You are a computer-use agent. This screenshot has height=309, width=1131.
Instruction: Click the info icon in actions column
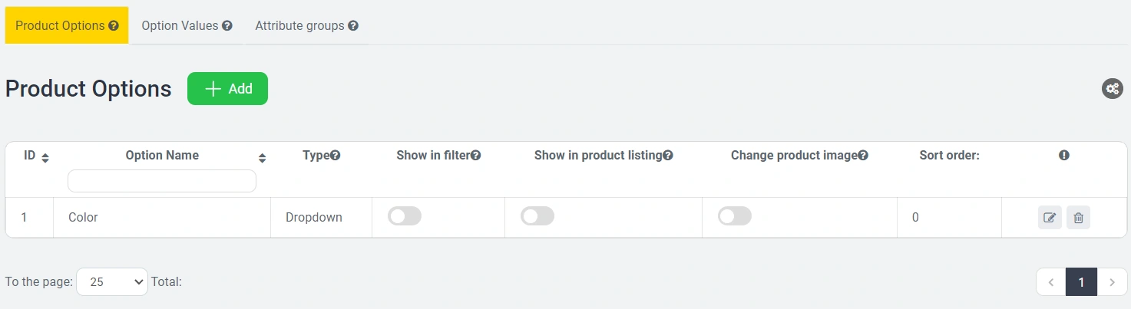click(1064, 155)
